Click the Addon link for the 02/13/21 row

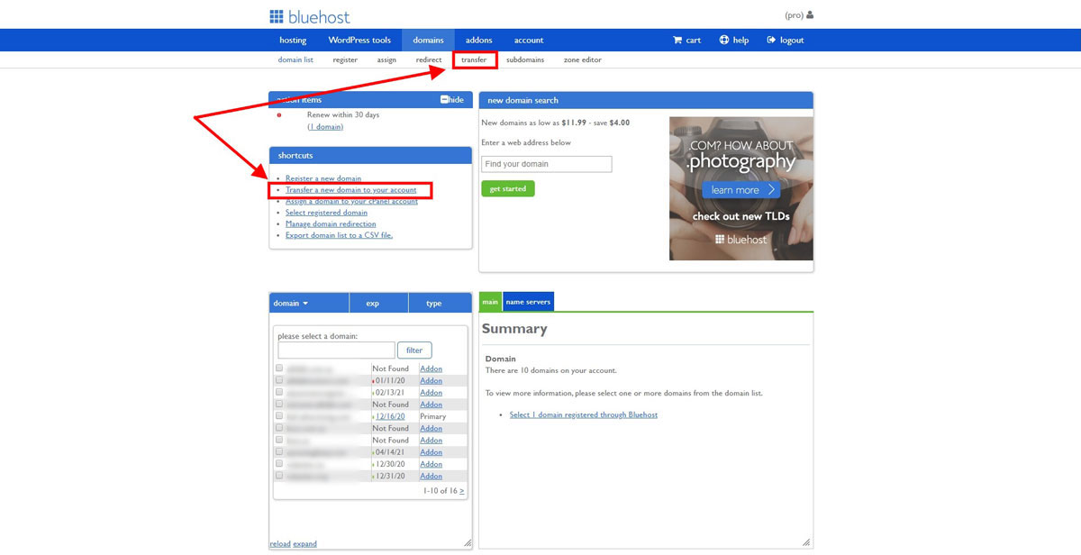coord(431,392)
